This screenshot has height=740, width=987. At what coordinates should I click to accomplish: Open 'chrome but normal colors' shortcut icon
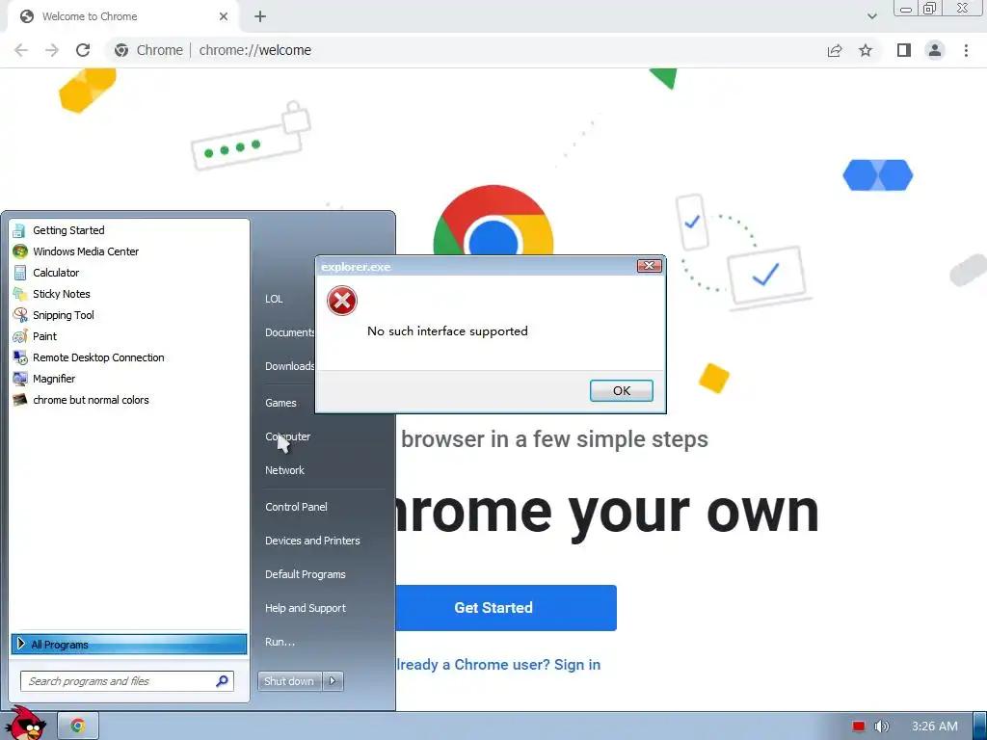coord(20,400)
